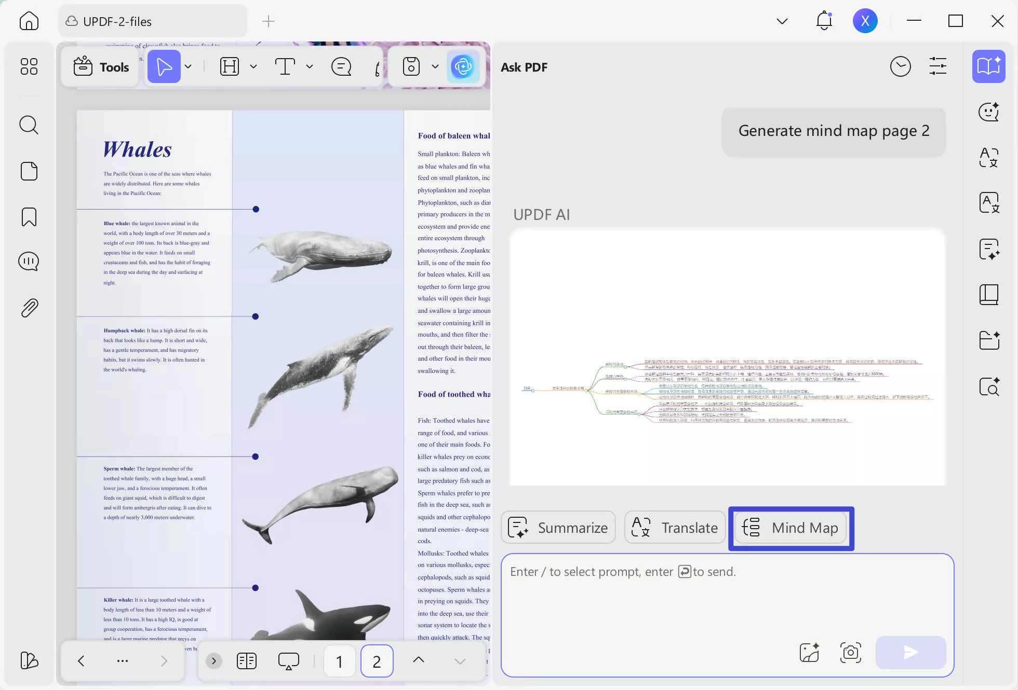
Task: Expand the save options dropdown
Action: (435, 66)
